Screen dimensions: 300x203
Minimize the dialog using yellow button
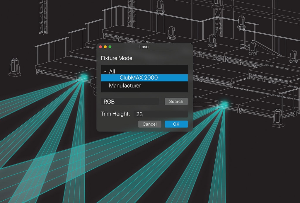point(105,47)
